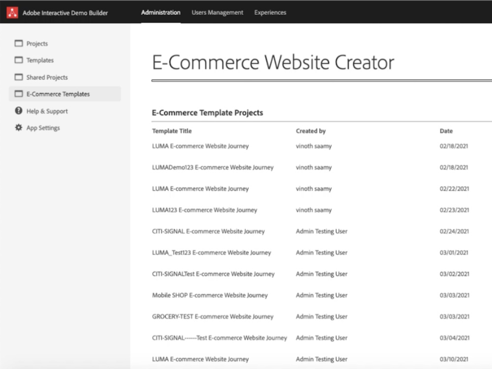
Task: Open LUMADemo123 E-commerce Website Journey
Action: coord(213,167)
